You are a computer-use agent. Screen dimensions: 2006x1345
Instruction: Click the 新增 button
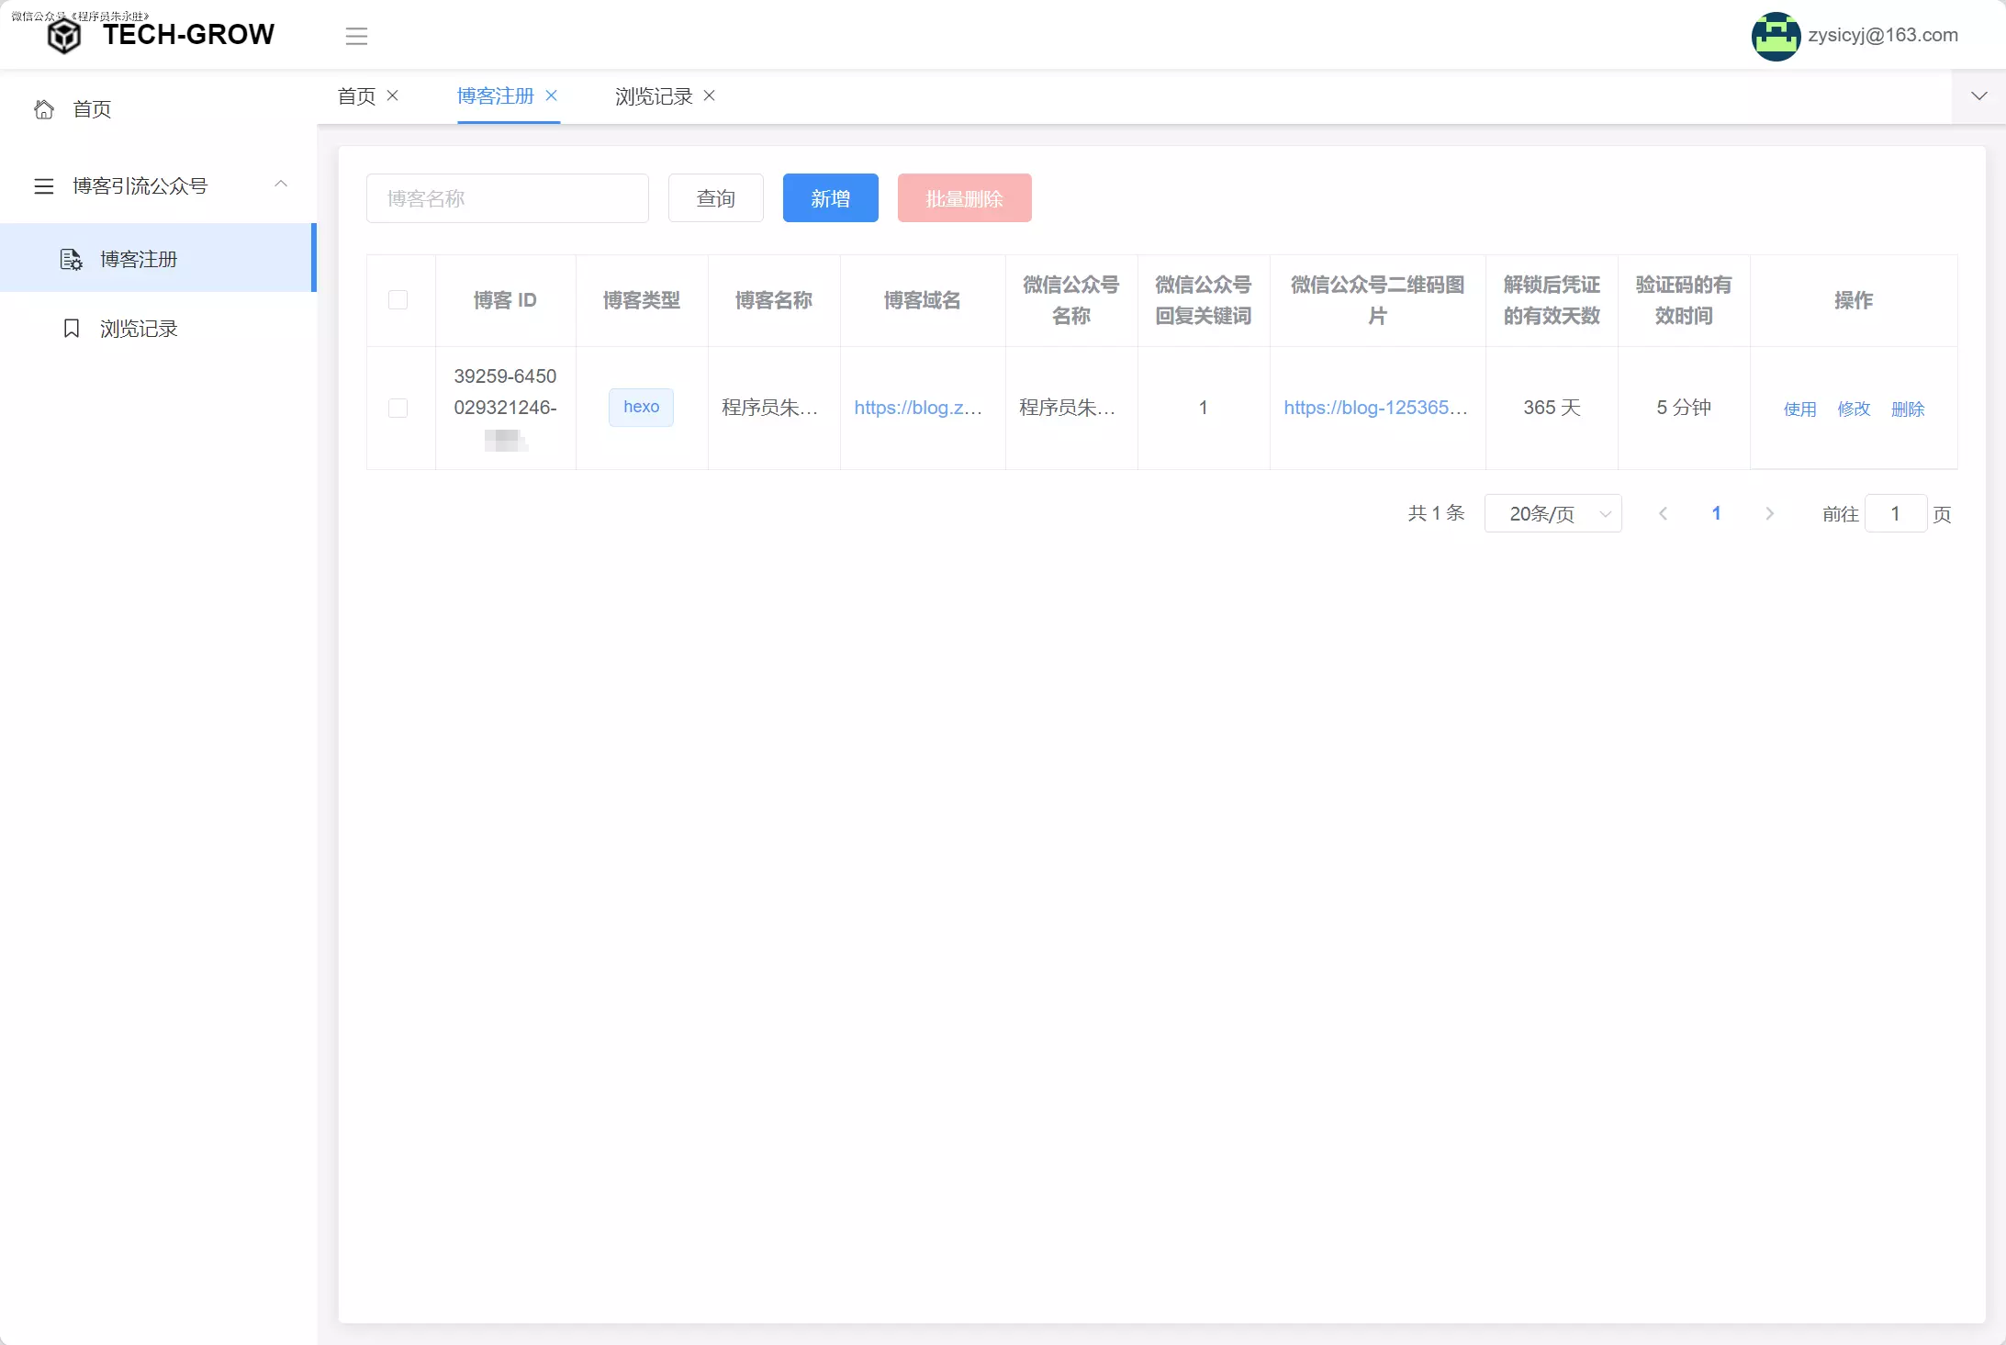coord(831,198)
